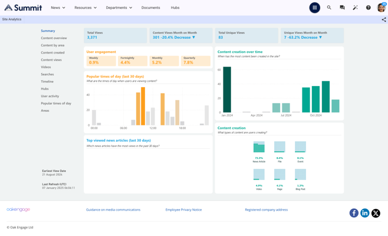Click the magic wand icon
This screenshot has height=236, width=388.
coord(355,8)
